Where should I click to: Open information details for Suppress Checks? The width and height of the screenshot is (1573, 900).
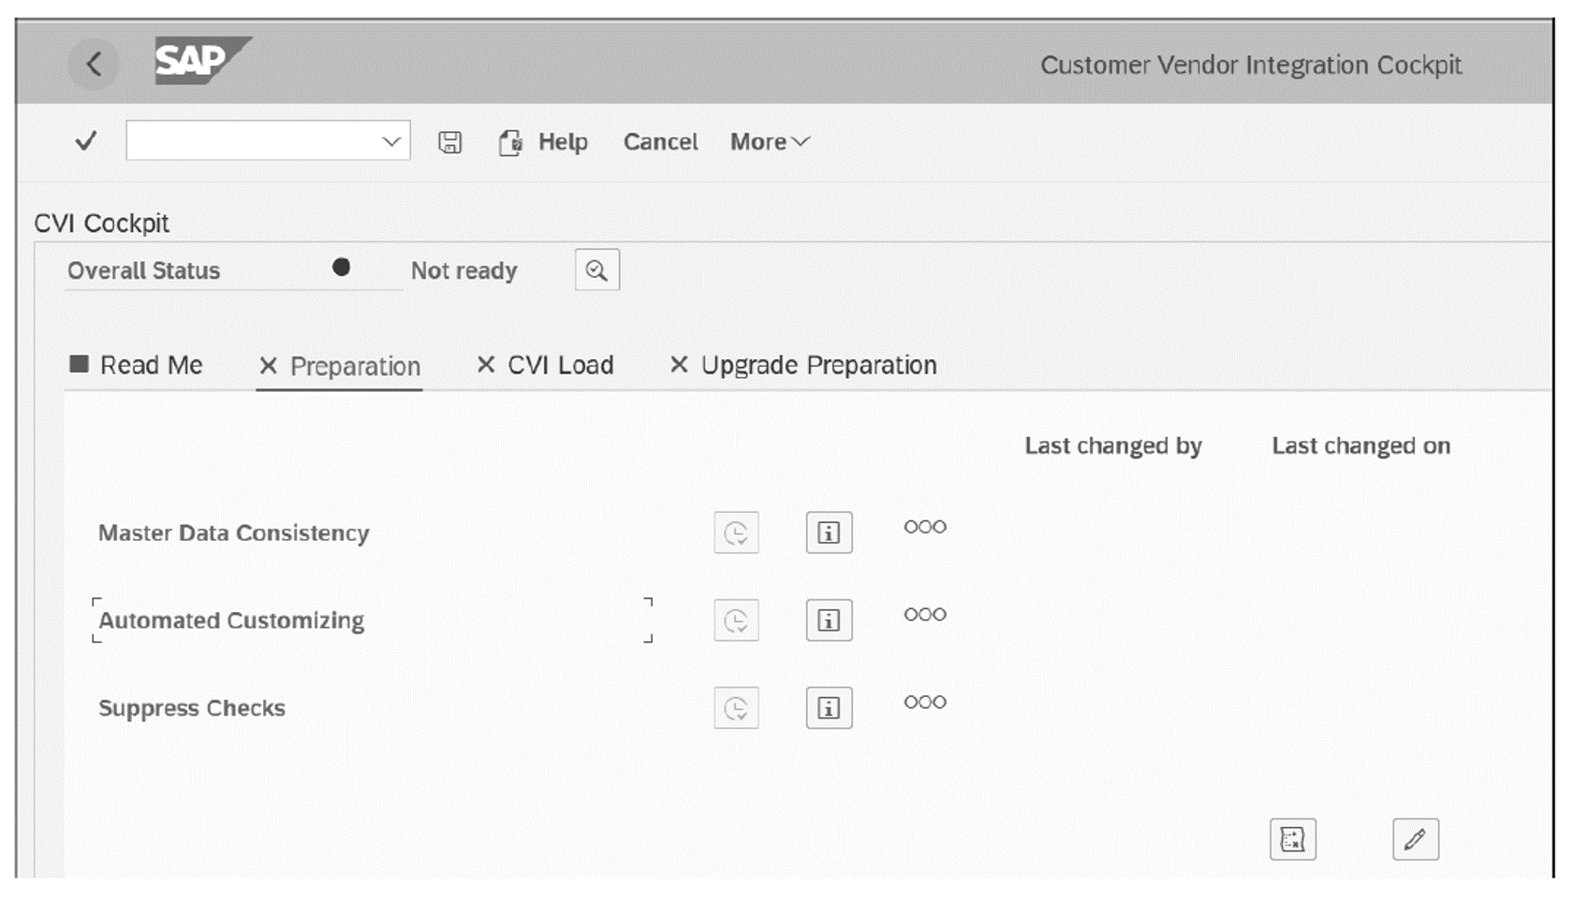point(830,708)
